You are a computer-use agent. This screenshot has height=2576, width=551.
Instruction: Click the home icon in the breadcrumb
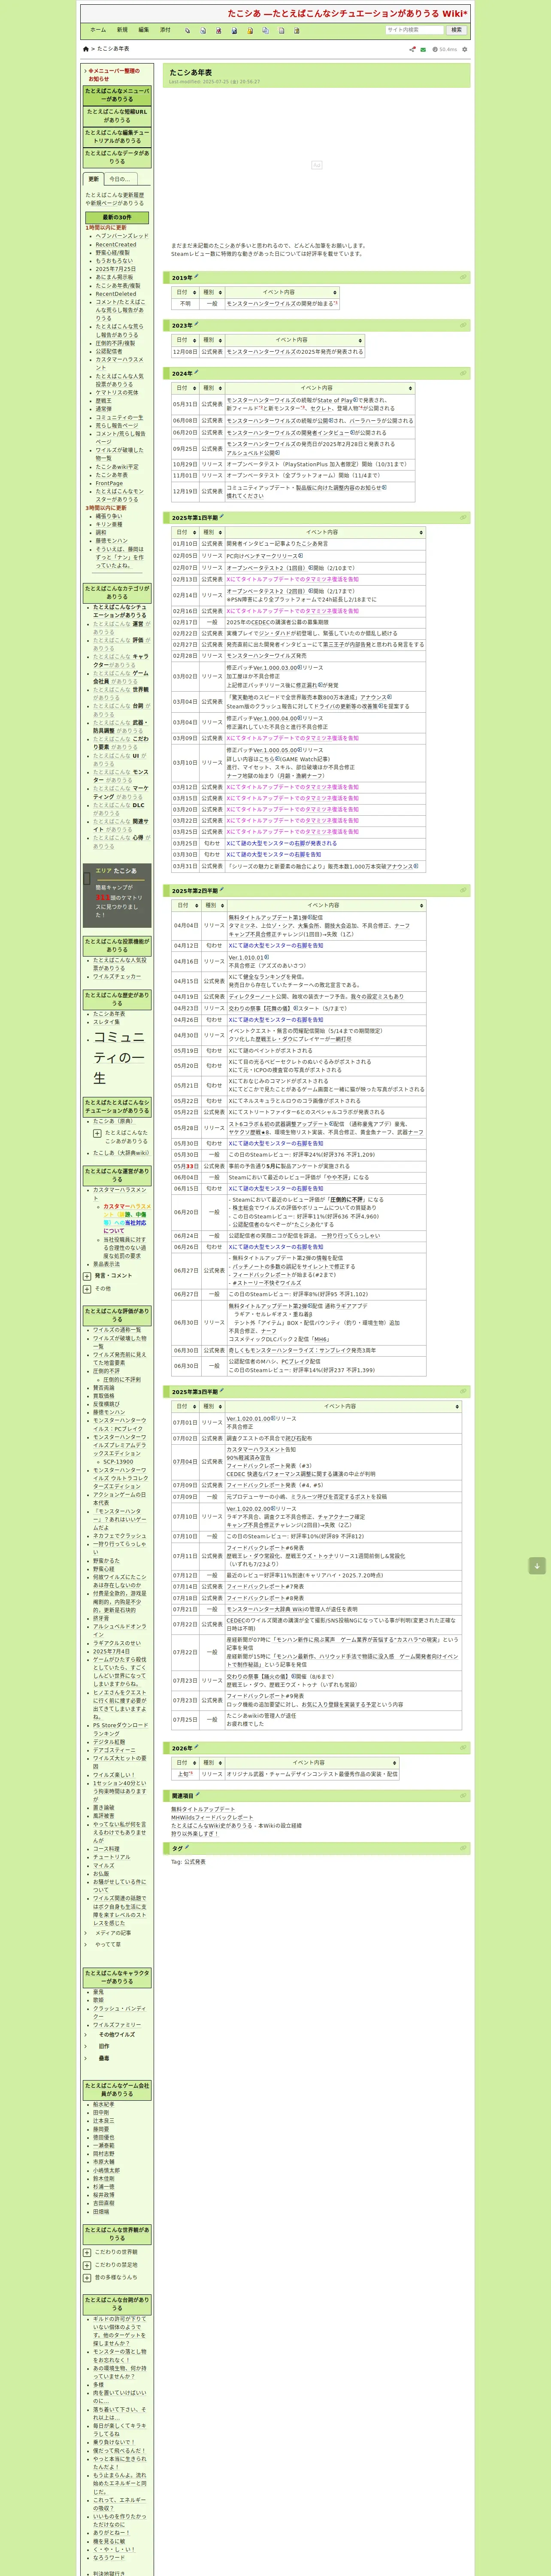(86, 49)
